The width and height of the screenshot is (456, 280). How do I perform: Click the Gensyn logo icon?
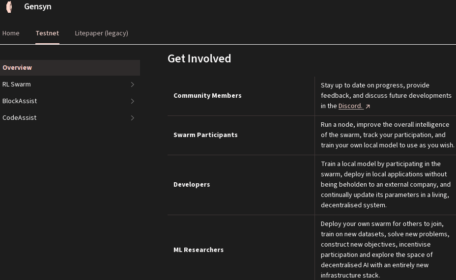pyautogui.click(x=9, y=7)
